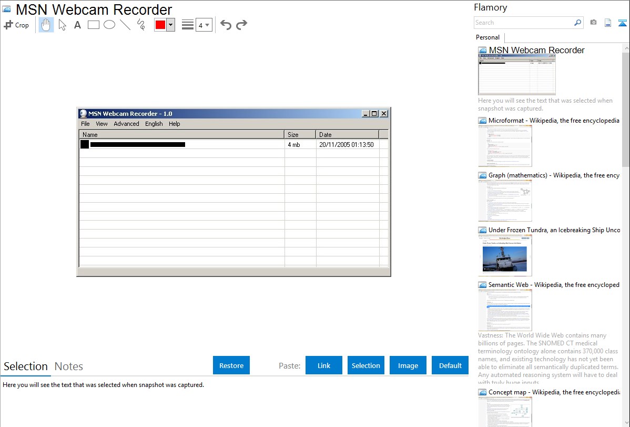Viewport: 630px width, 427px height.
Task: Open the line width 4 dropdown
Action: click(204, 25)
